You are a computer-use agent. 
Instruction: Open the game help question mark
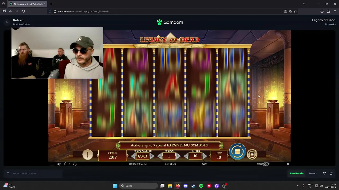[69, 164]
